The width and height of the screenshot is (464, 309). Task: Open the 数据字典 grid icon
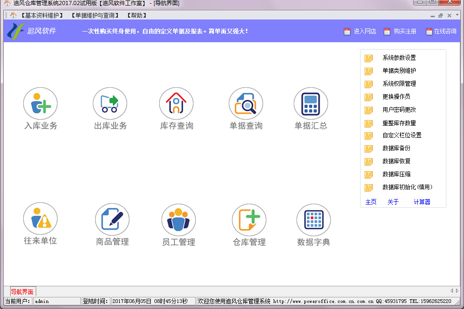(x=314, y=220)
